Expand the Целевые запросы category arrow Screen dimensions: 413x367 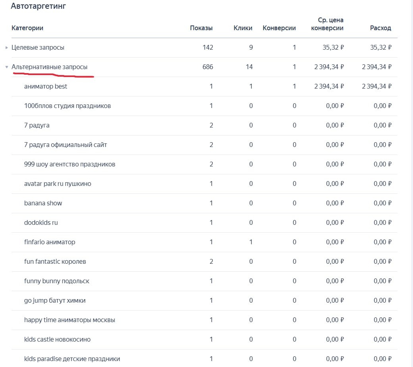pos(7,48)
